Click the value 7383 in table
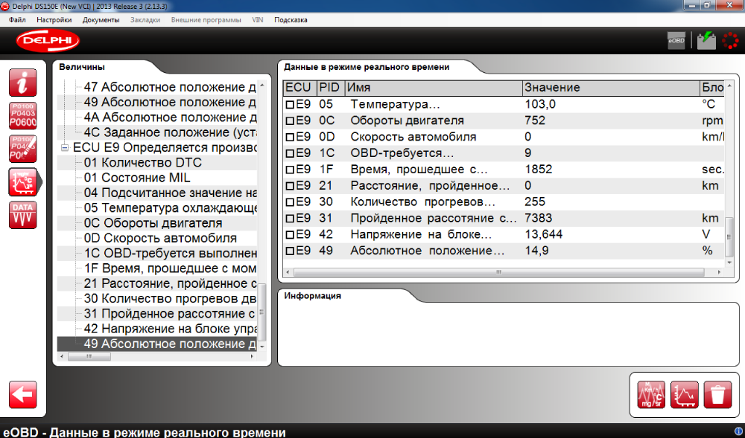 [539, 219]
